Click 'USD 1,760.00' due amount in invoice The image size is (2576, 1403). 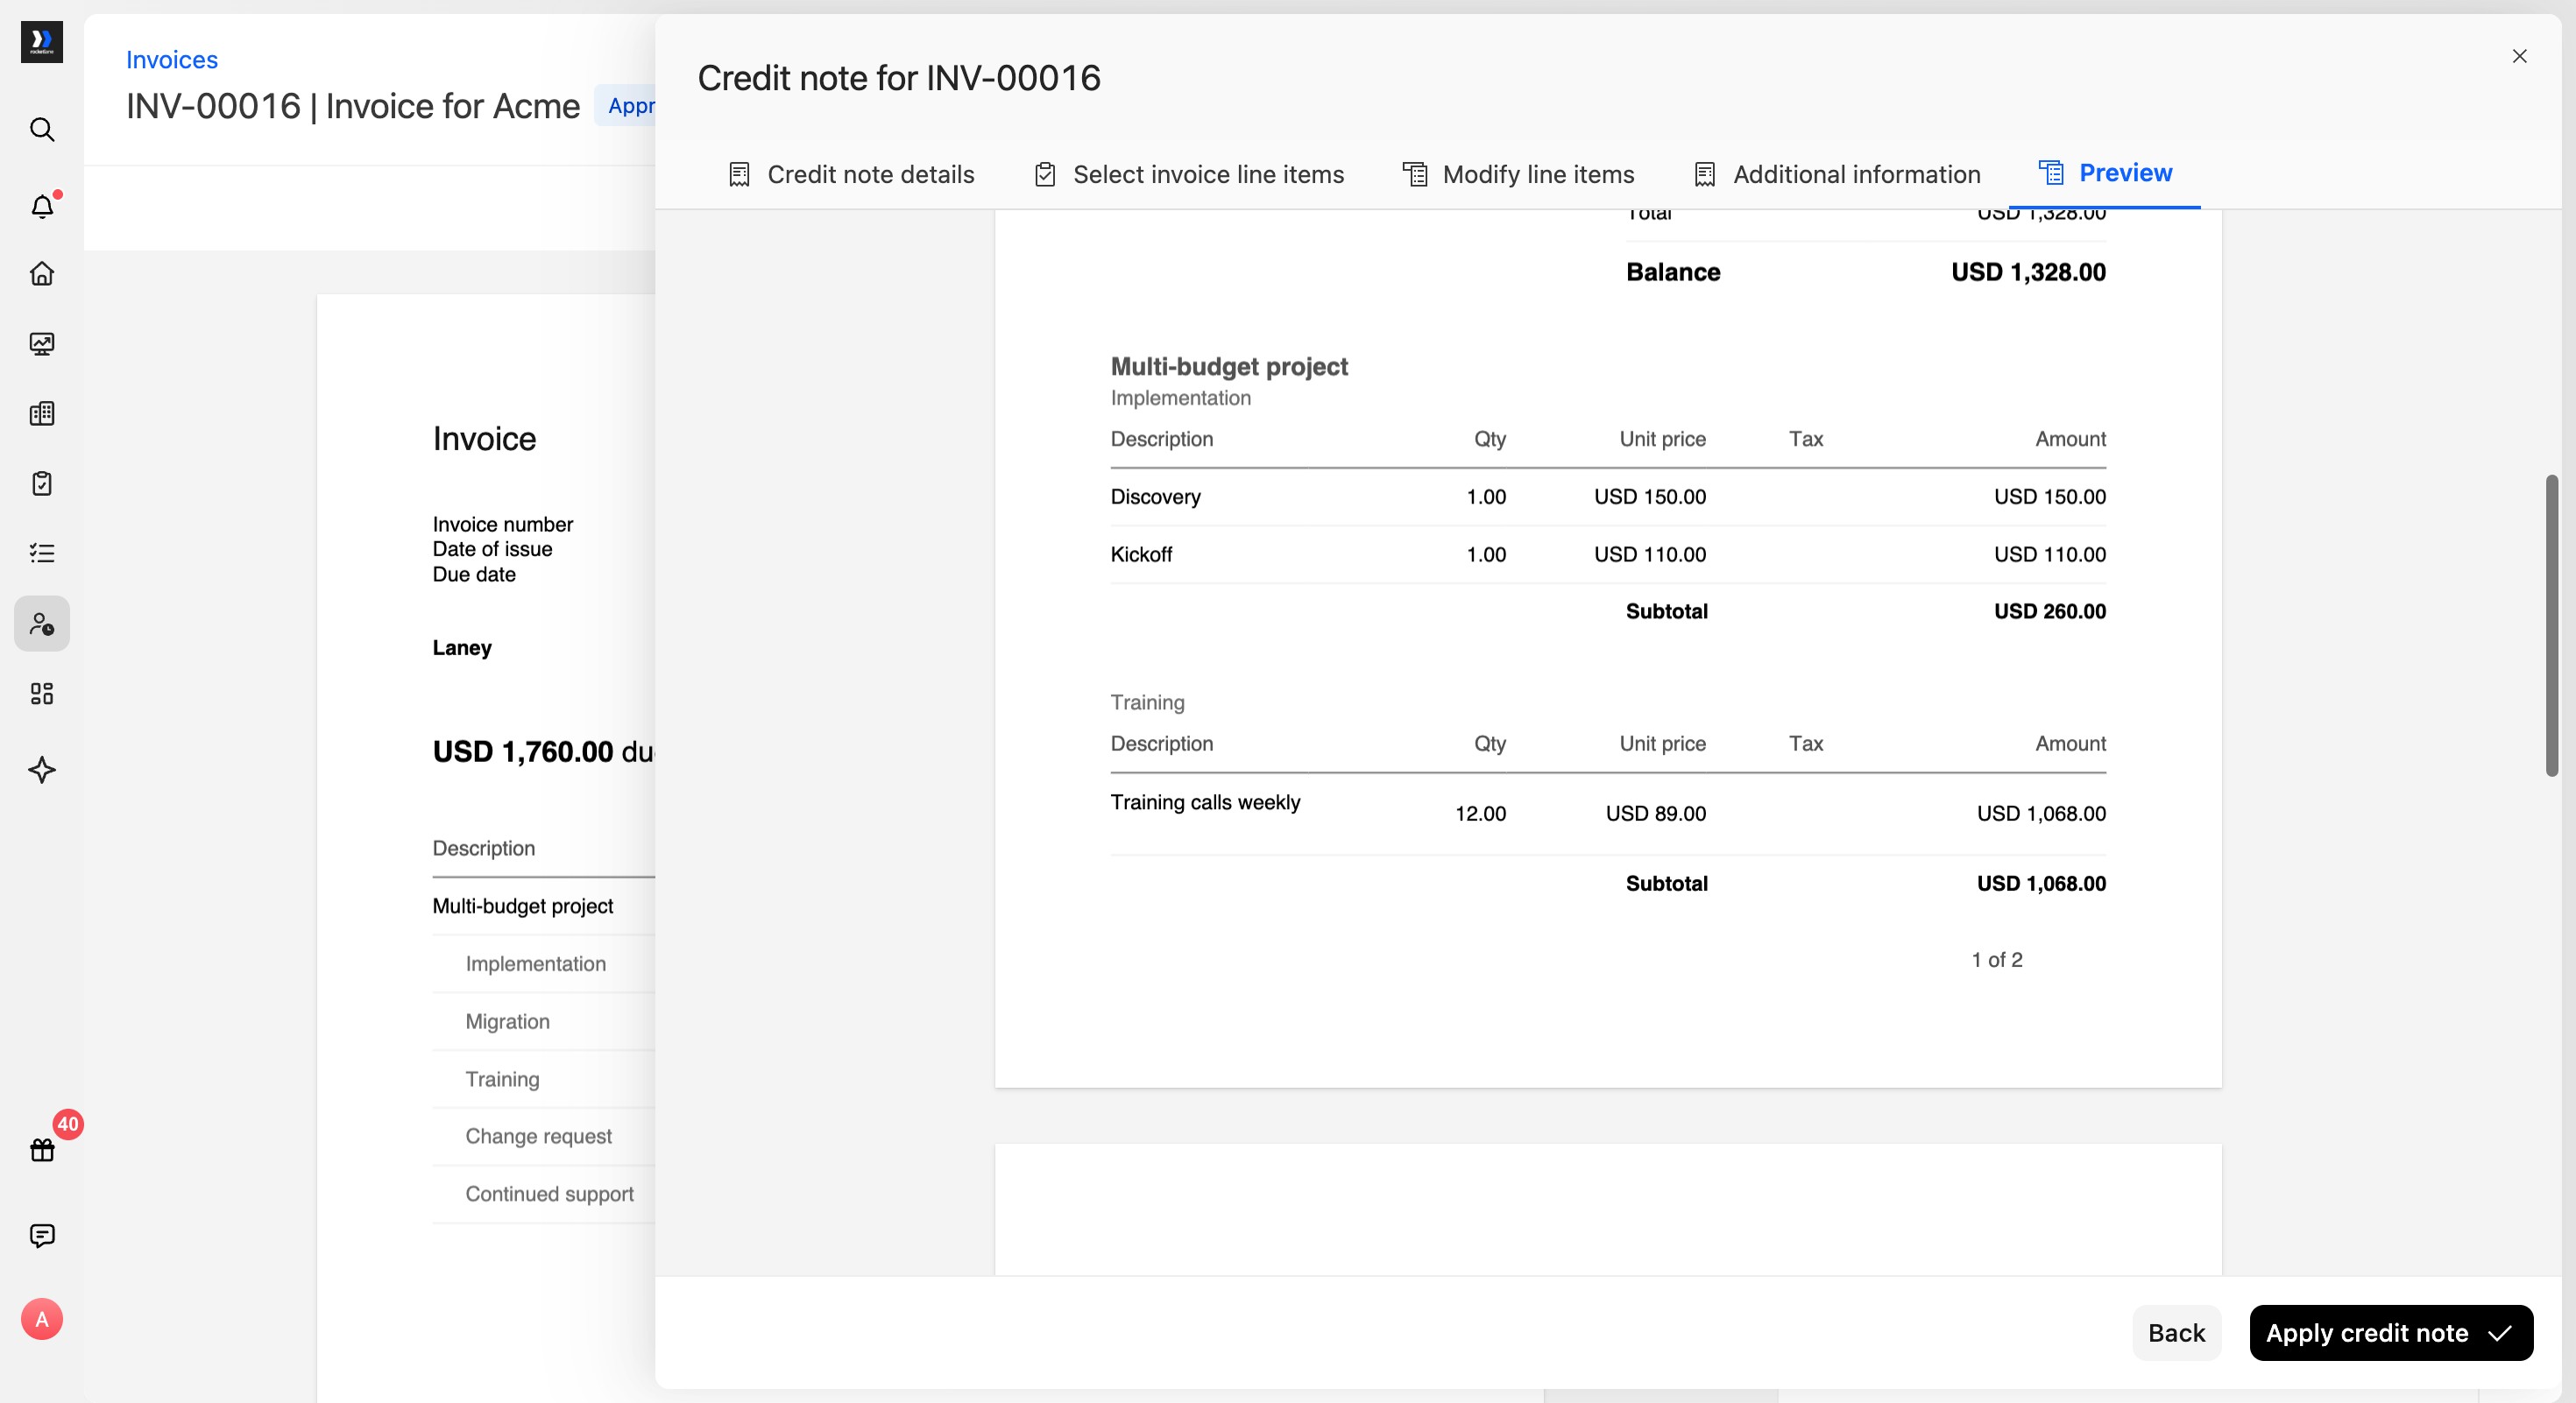coord(523,751)
